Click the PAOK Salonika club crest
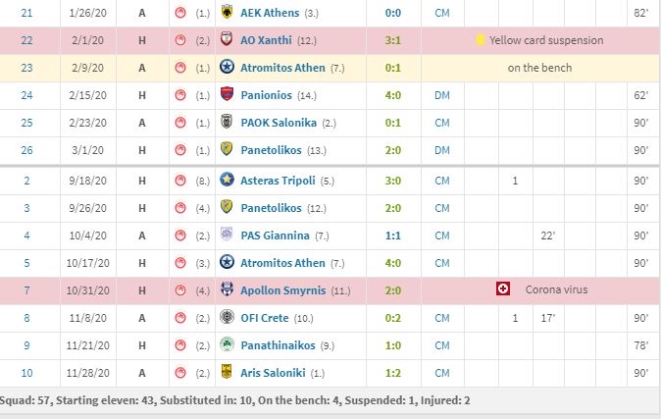 click(227, 122)
